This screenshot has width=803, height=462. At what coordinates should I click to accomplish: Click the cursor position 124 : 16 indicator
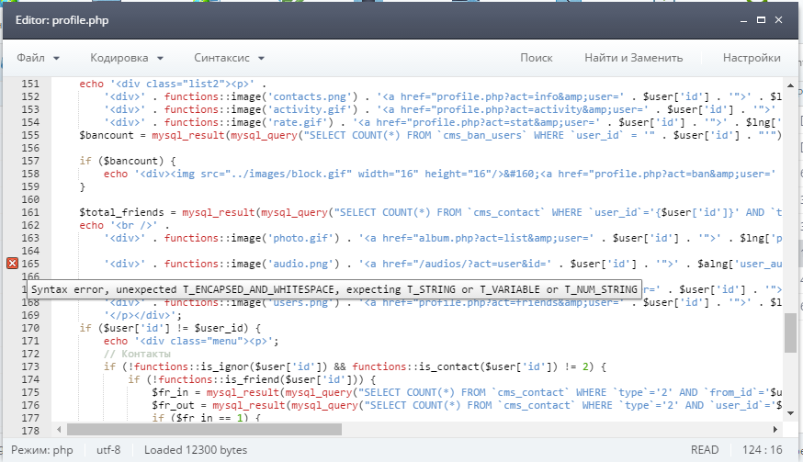(764, 450)
